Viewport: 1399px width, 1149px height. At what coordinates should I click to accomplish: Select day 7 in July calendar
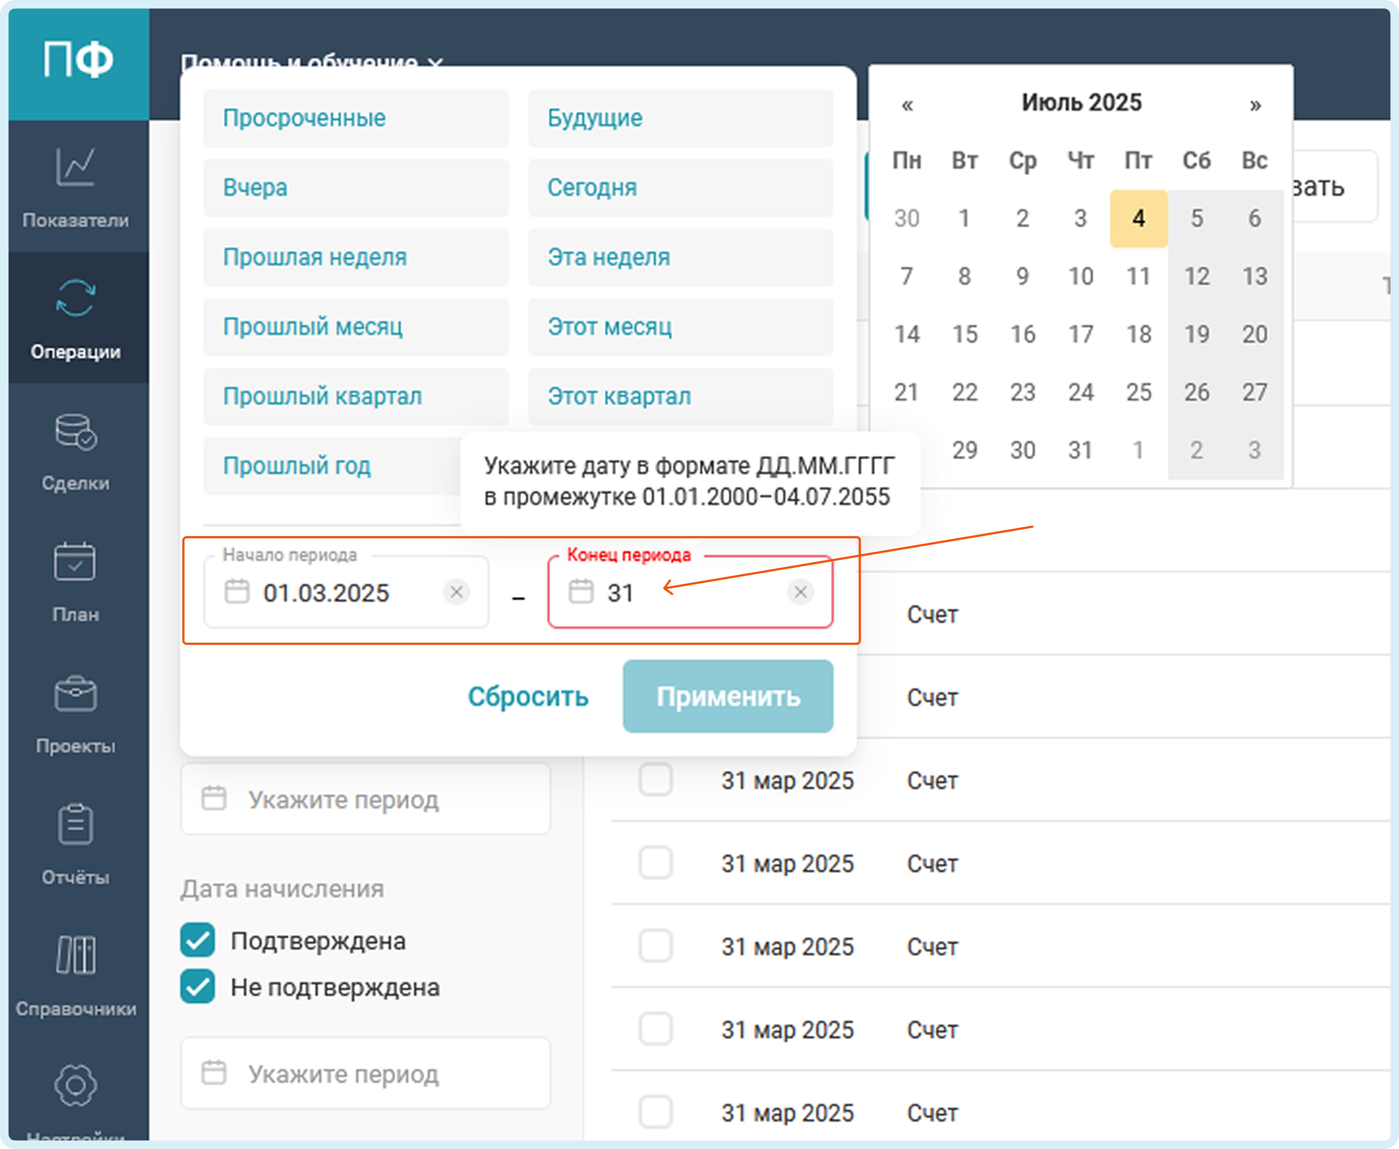[907, 276]
